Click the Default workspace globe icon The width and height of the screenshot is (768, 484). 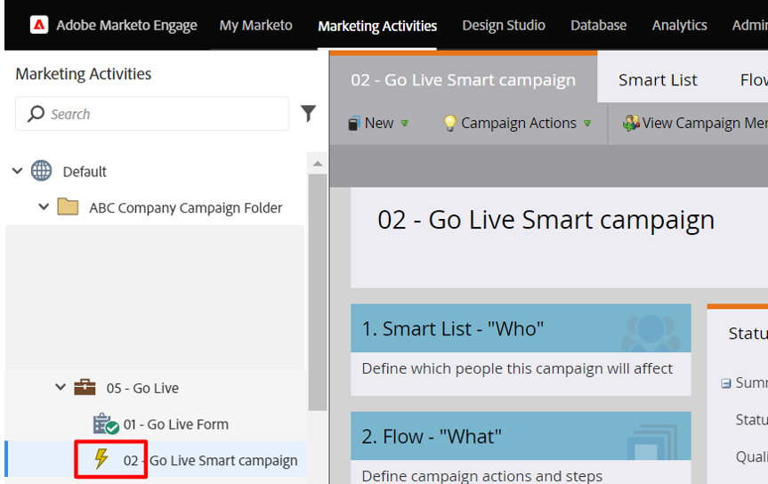(x=41, y=171)
